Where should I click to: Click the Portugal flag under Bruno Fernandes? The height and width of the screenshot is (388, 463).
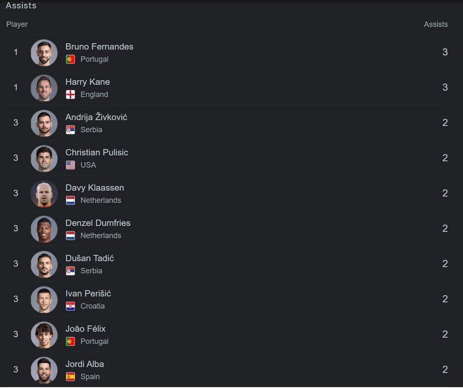click(x=70, y=59)
